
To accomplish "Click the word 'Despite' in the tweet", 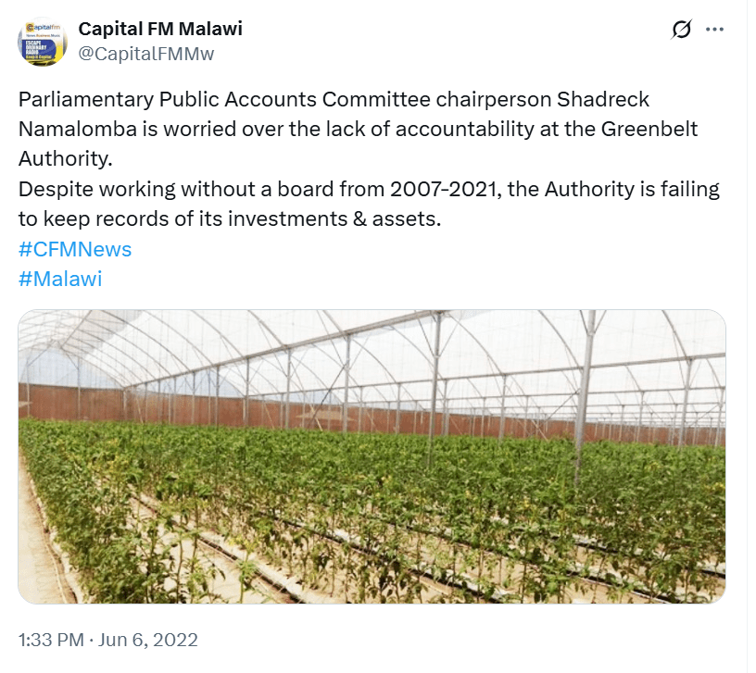I will tap(50, 190).
